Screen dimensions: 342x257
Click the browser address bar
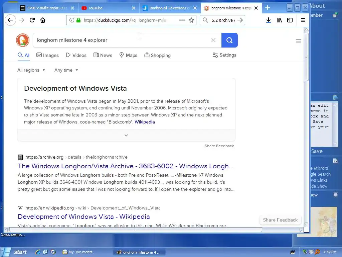coord(126,20)
